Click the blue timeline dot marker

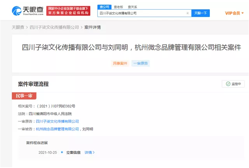62,152
